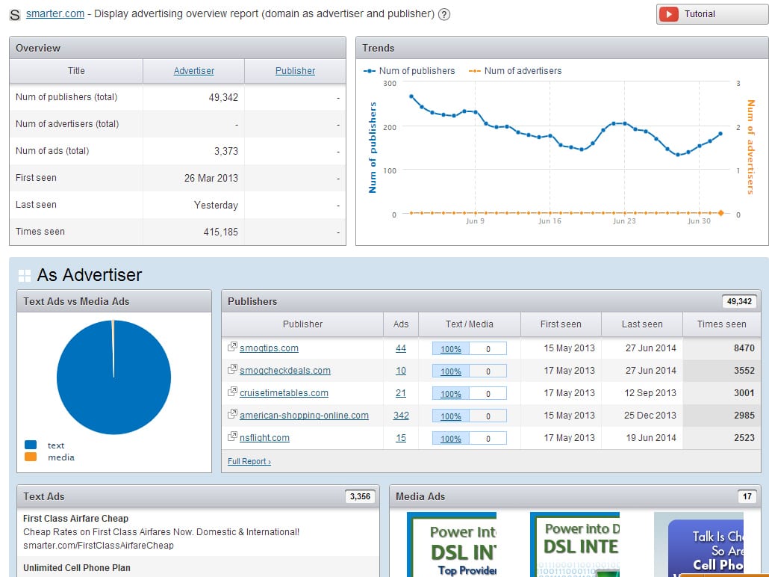Open american-shopping-online.com publisher link
This screenshot has width=769, height=577.
pyautogui.click(x=304, y=416)
